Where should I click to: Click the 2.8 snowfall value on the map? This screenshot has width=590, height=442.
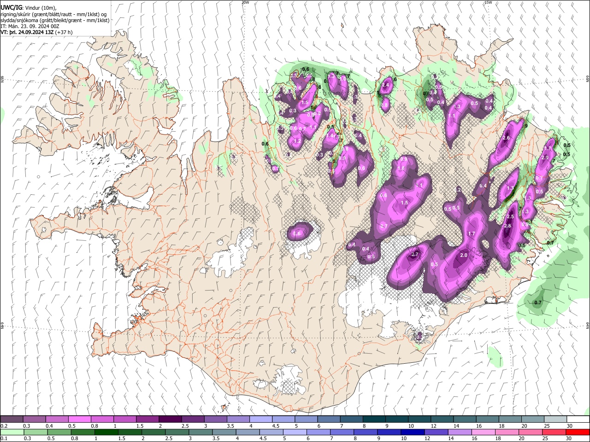click(507, 226)
